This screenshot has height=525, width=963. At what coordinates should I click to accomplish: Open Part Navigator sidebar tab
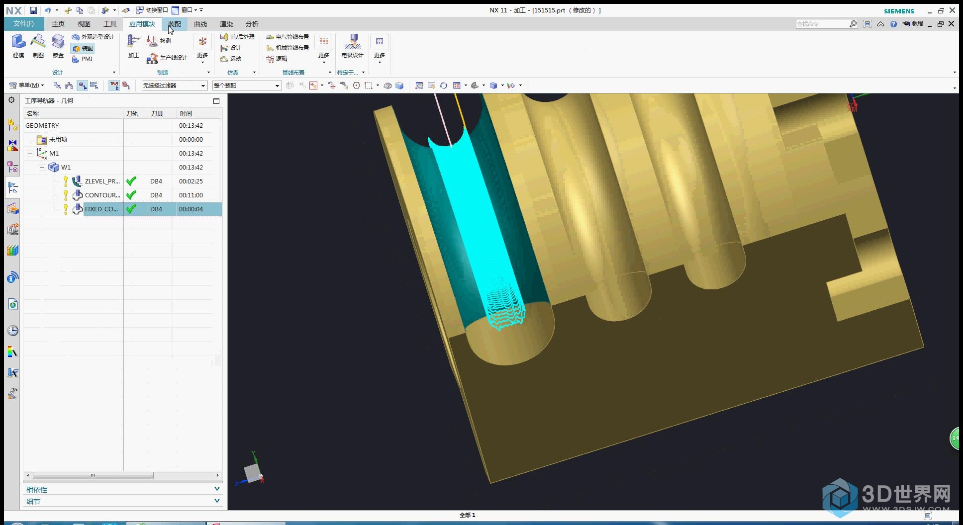pyautogui.click(x=13, y=167)
